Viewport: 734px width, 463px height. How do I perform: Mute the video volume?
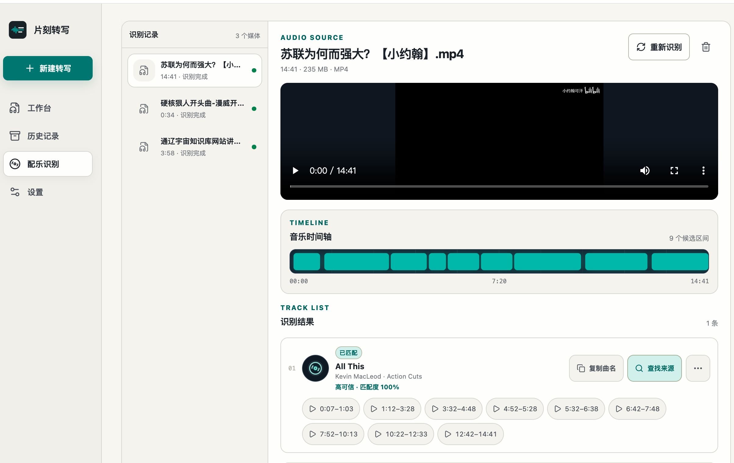coord(645,171)
